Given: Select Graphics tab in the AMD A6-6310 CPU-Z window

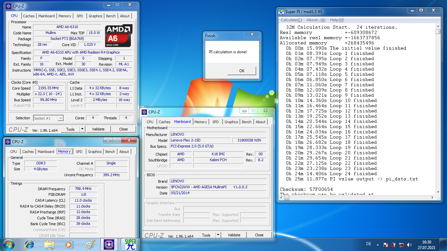Looking at the screenshot, I should pyautogui.click(x=96, y=16).
